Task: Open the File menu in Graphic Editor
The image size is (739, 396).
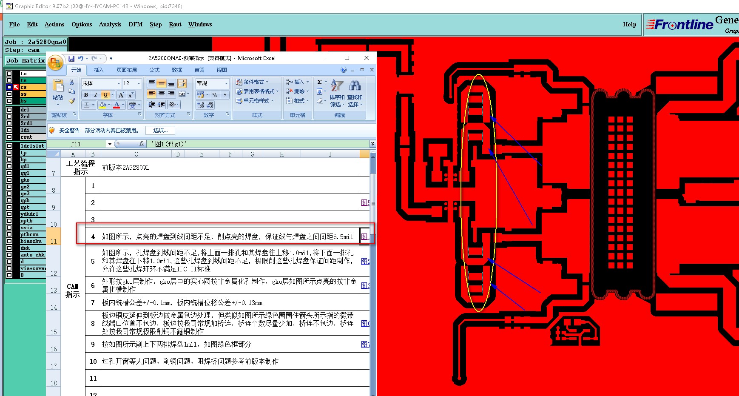Action: coord(14,24)
